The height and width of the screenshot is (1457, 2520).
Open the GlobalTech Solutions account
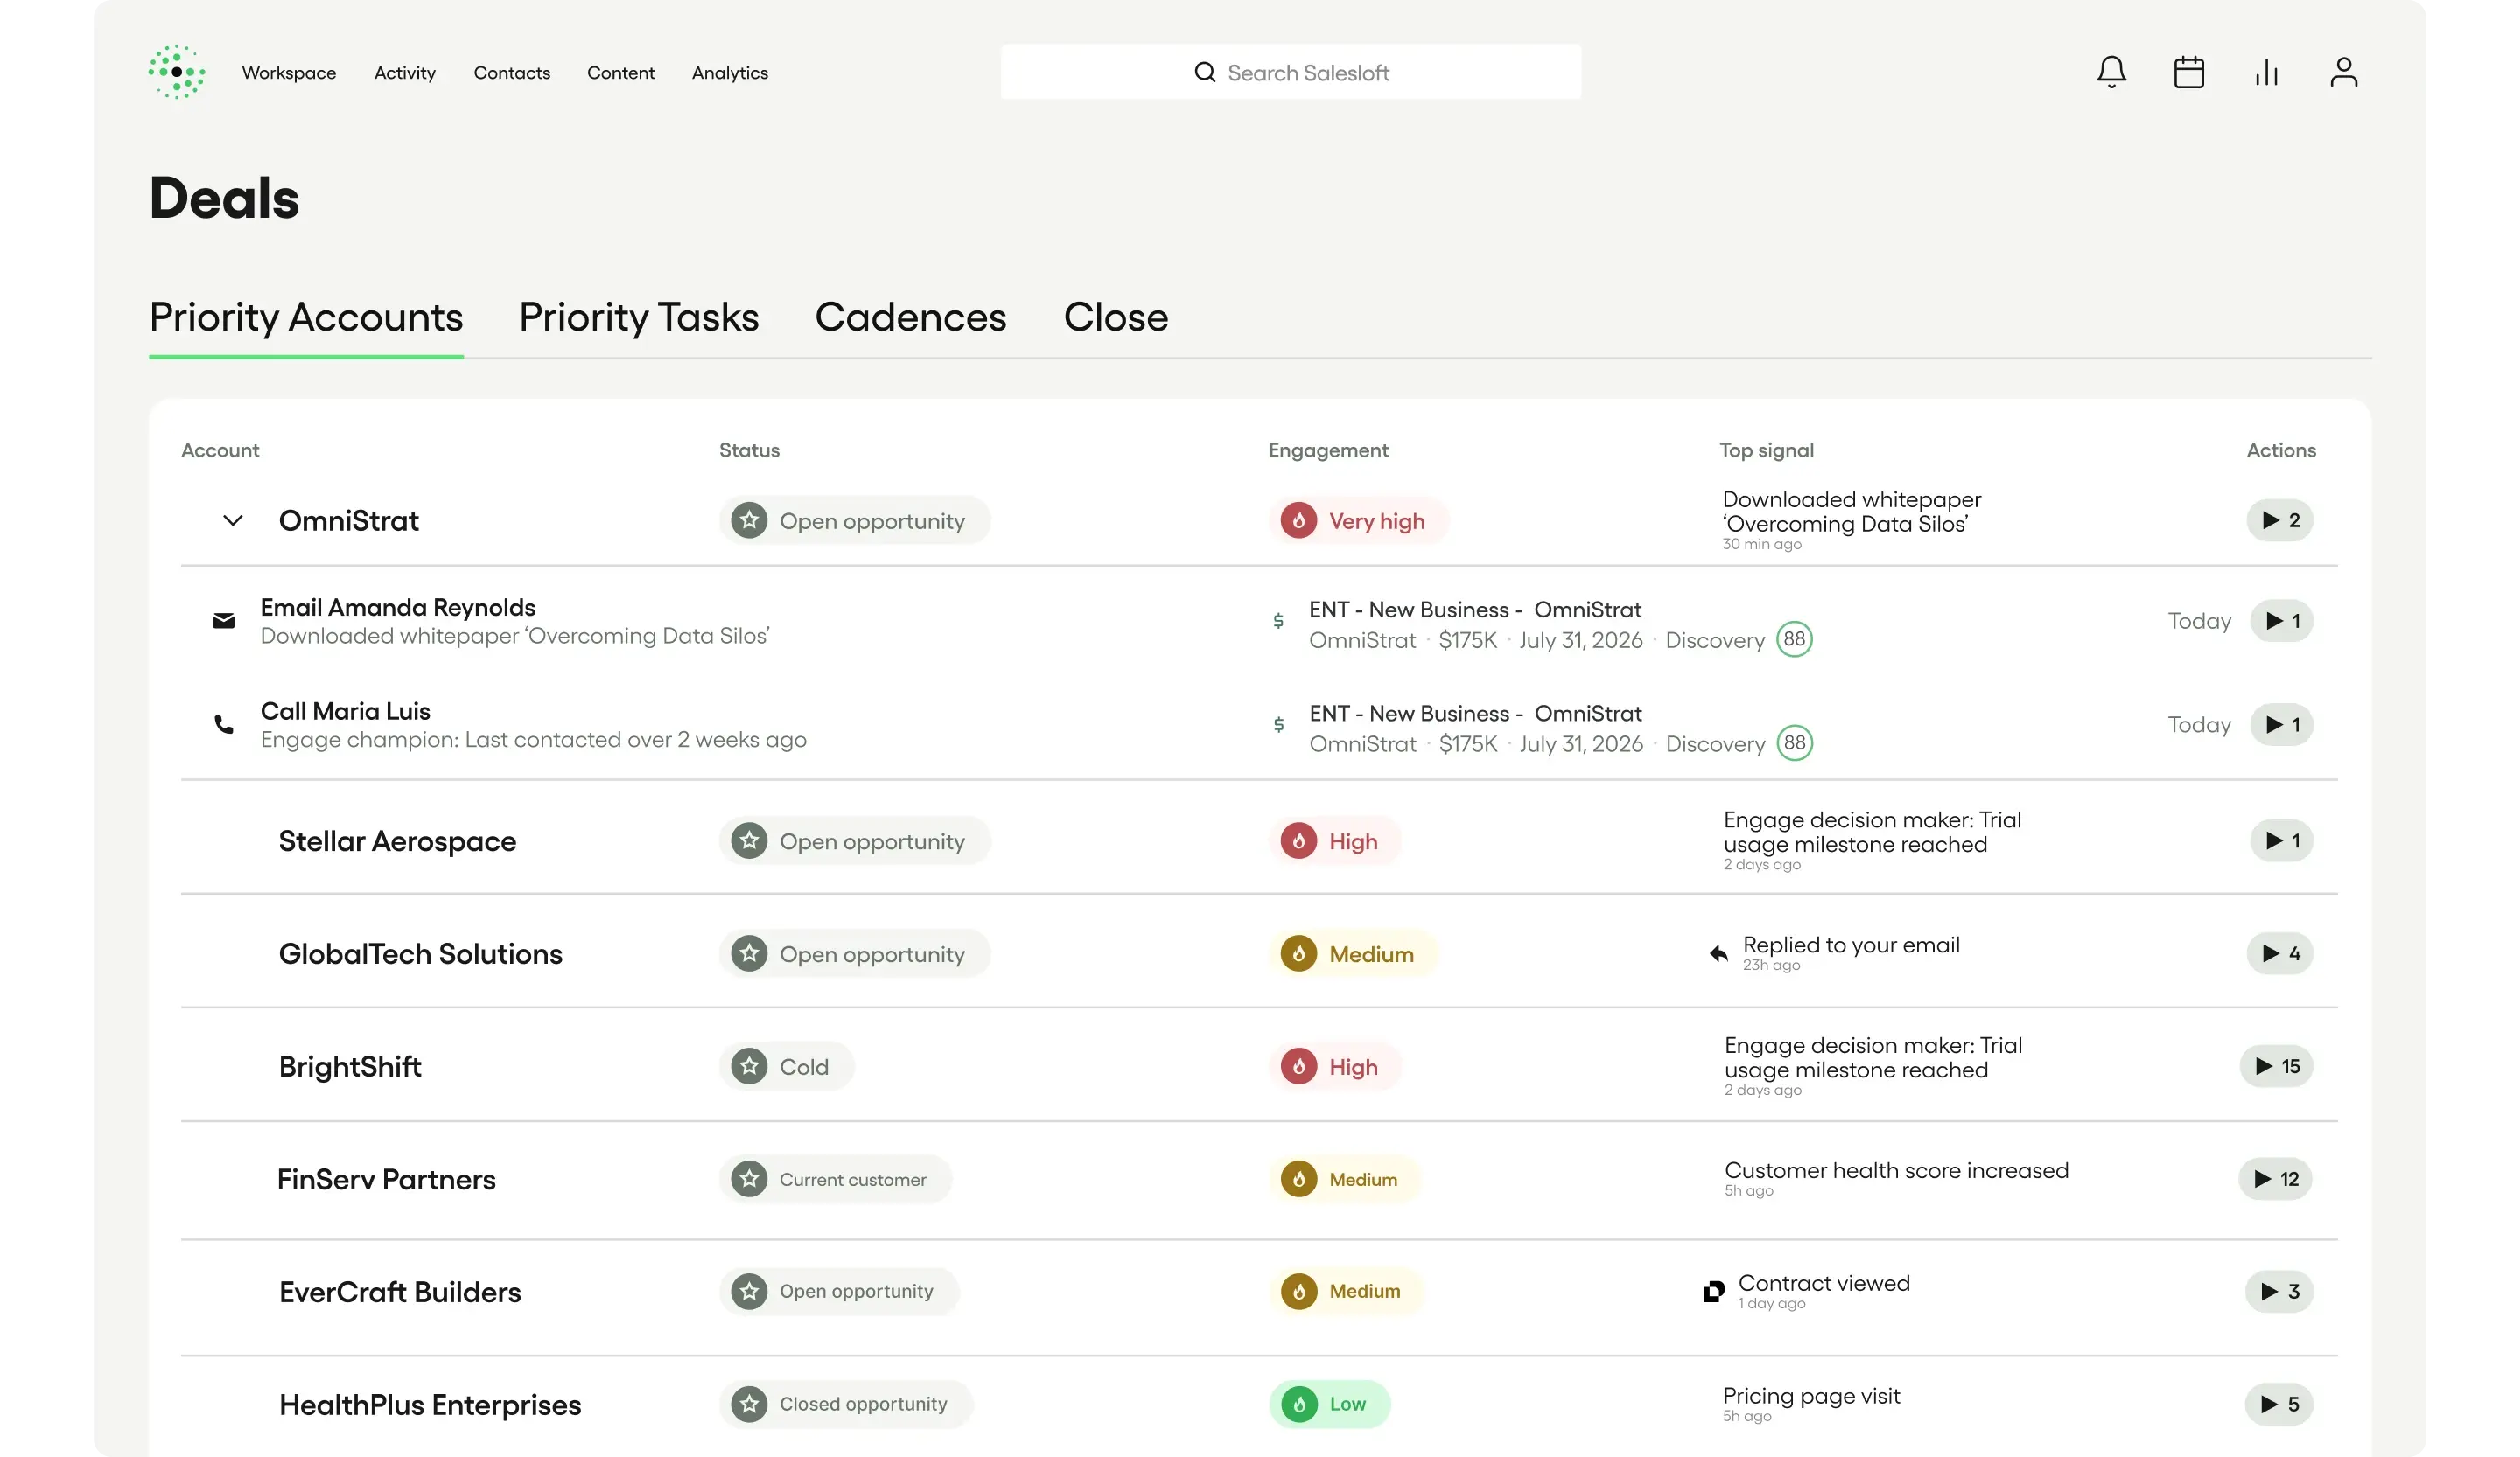click(420, 953)
